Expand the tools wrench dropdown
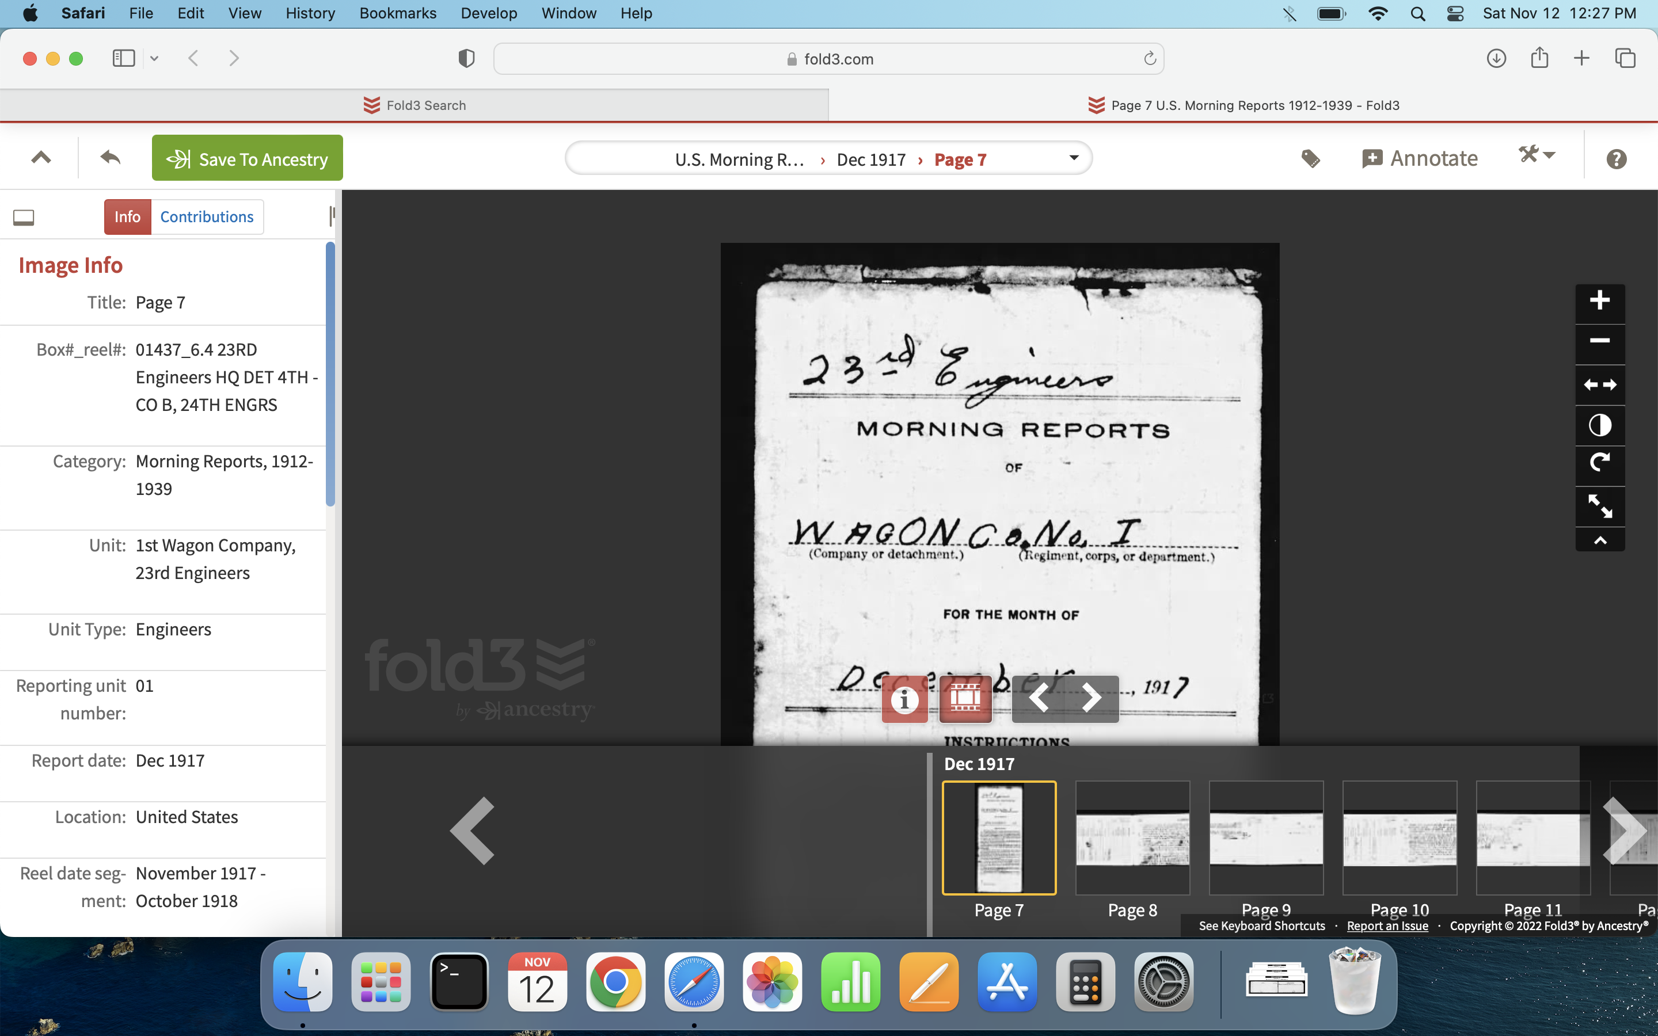This screenshot has width=1658, height=1036. 1536,155
